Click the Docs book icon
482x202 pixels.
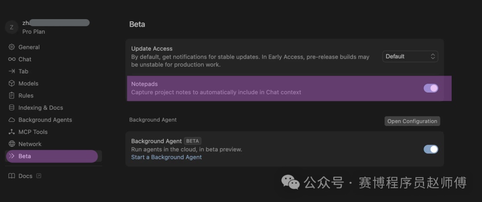coord(12,176)
